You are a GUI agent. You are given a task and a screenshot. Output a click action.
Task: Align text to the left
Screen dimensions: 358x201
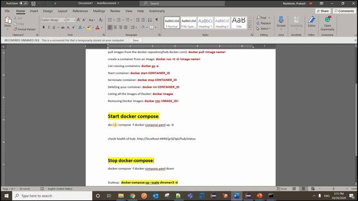click(110, 27)
